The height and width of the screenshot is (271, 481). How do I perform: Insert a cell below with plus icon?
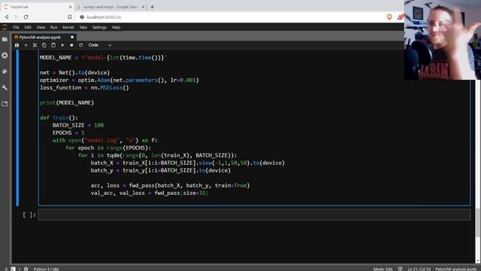tap(26, 45)
